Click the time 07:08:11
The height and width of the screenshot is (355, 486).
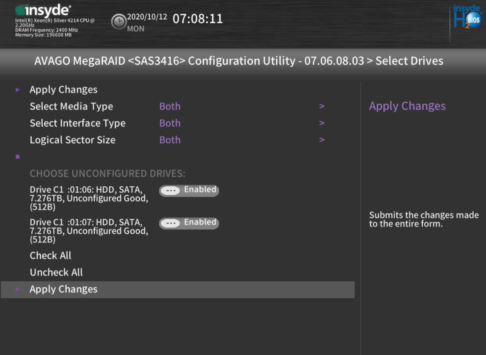pos(198,19)
